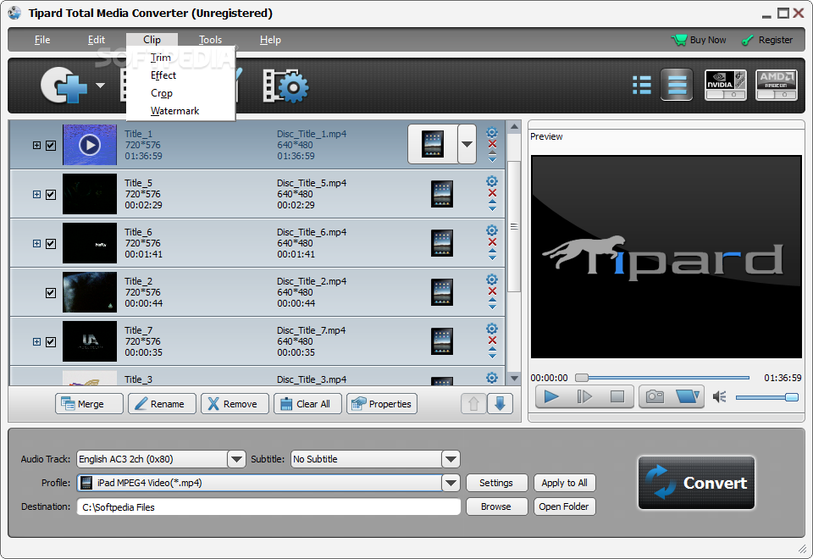The height and width of the screenshot is (559, 813).
Task: Open the File menu
Action: pos(42,40)
